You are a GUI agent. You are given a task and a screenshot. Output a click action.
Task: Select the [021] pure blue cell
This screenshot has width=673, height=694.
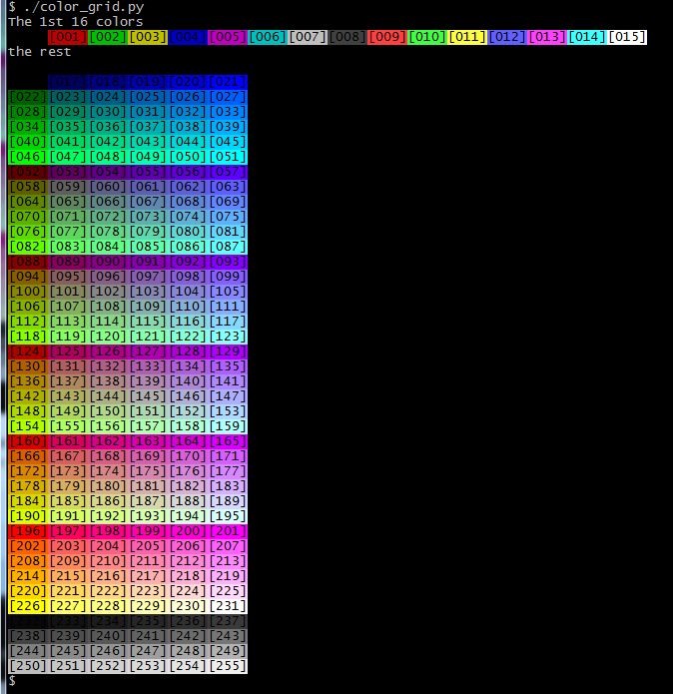[228, 82]
